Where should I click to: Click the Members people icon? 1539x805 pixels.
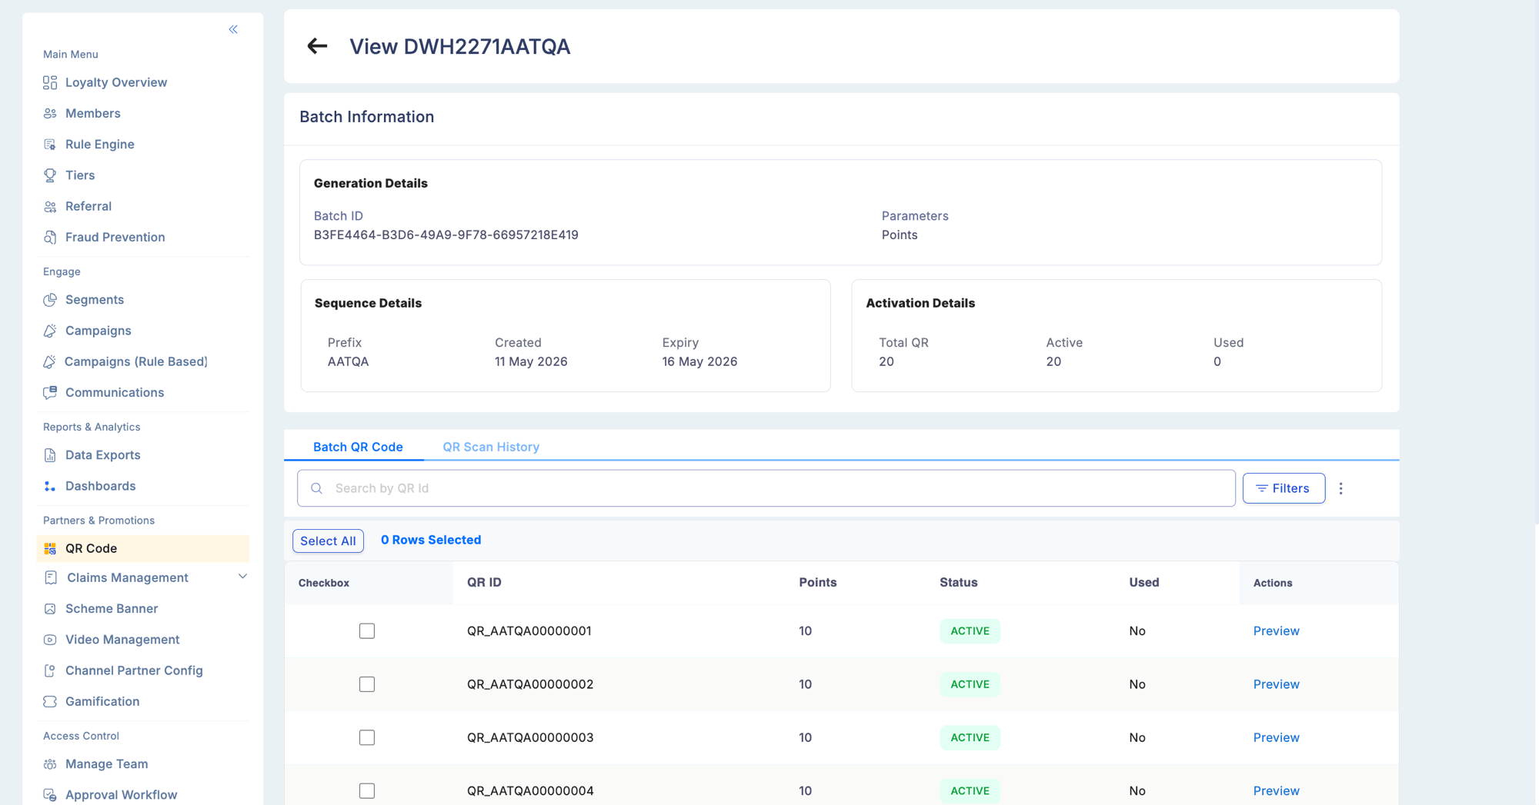click(50, 113)
